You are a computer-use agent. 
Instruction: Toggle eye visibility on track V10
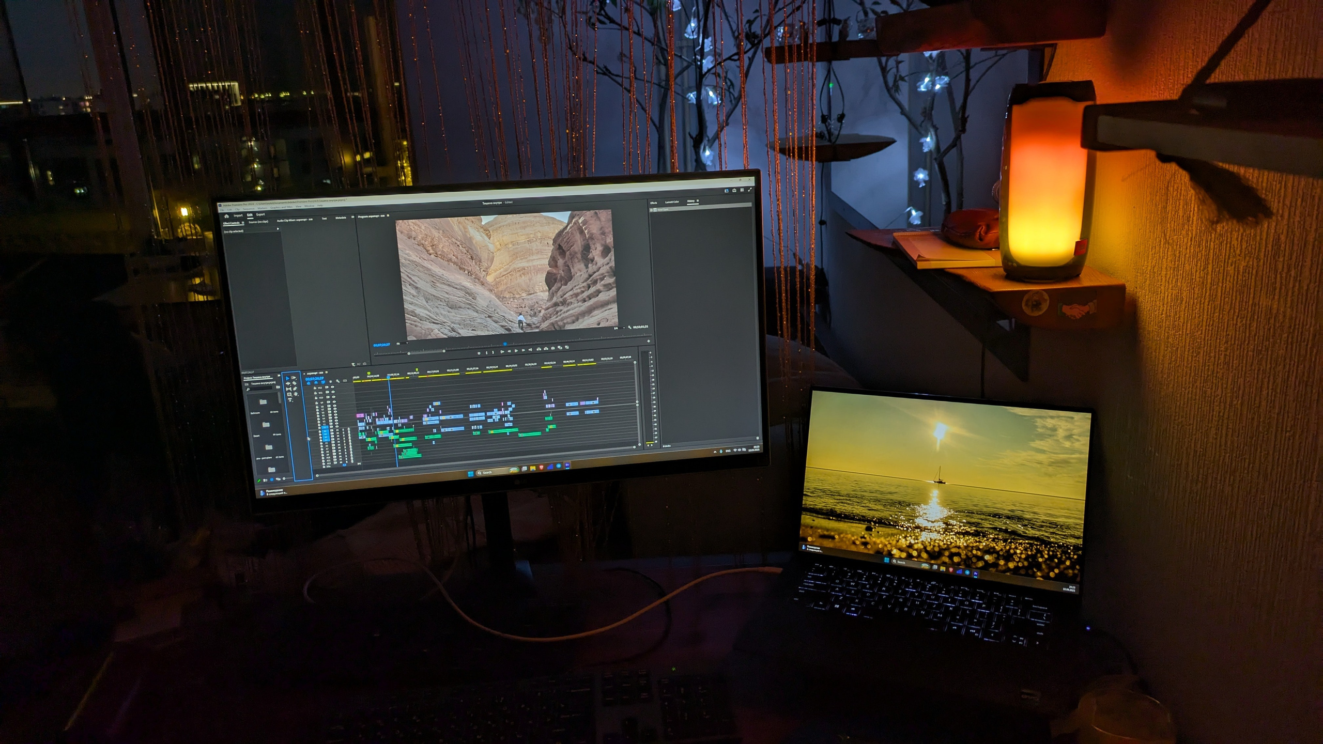(x=334, y=397)
